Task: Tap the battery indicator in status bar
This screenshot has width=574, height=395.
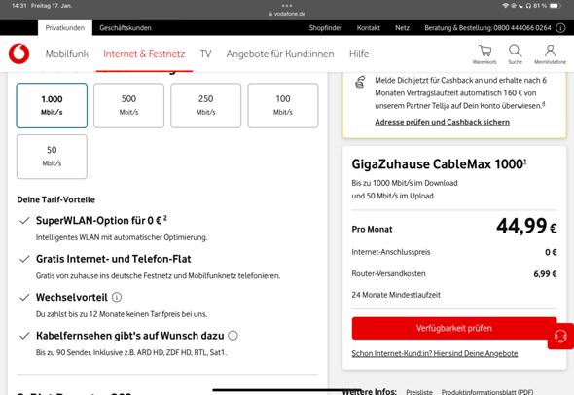Action: click(x=556, y=6)
